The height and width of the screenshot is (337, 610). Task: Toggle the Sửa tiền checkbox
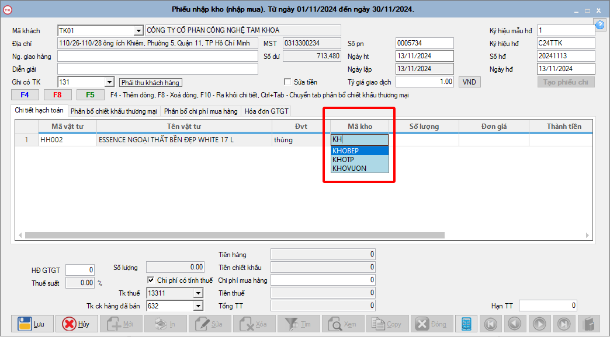point(287,82)
